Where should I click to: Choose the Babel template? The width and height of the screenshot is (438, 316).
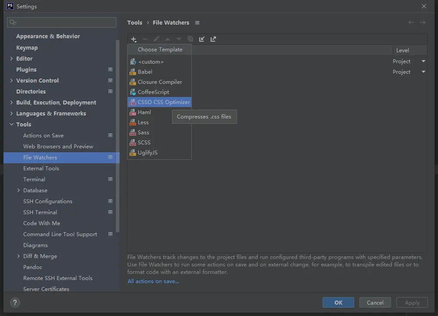pyautogui.click(x=159, y=72)
